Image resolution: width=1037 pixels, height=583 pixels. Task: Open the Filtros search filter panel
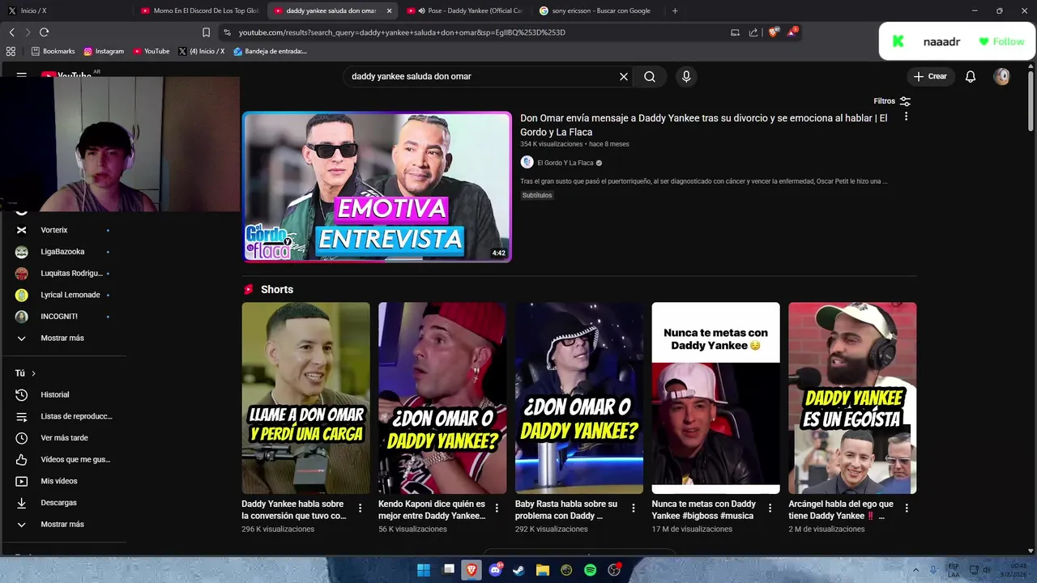(892, 101)
